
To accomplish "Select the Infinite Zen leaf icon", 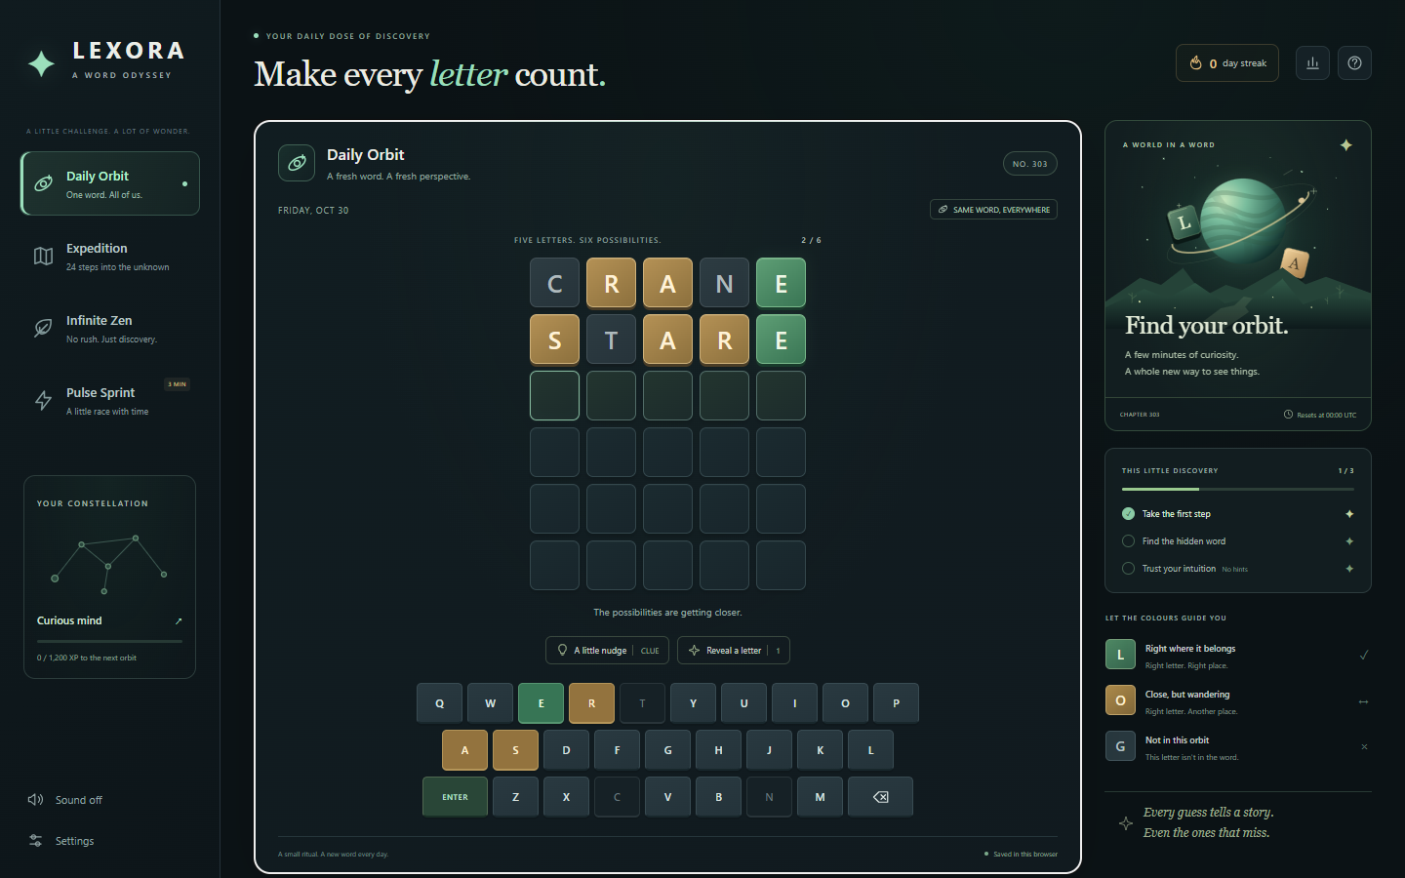I will point(43,328).
